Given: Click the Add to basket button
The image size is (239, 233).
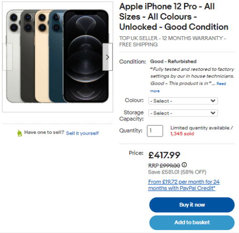Looking at the screenshot, I should [192, 222].
